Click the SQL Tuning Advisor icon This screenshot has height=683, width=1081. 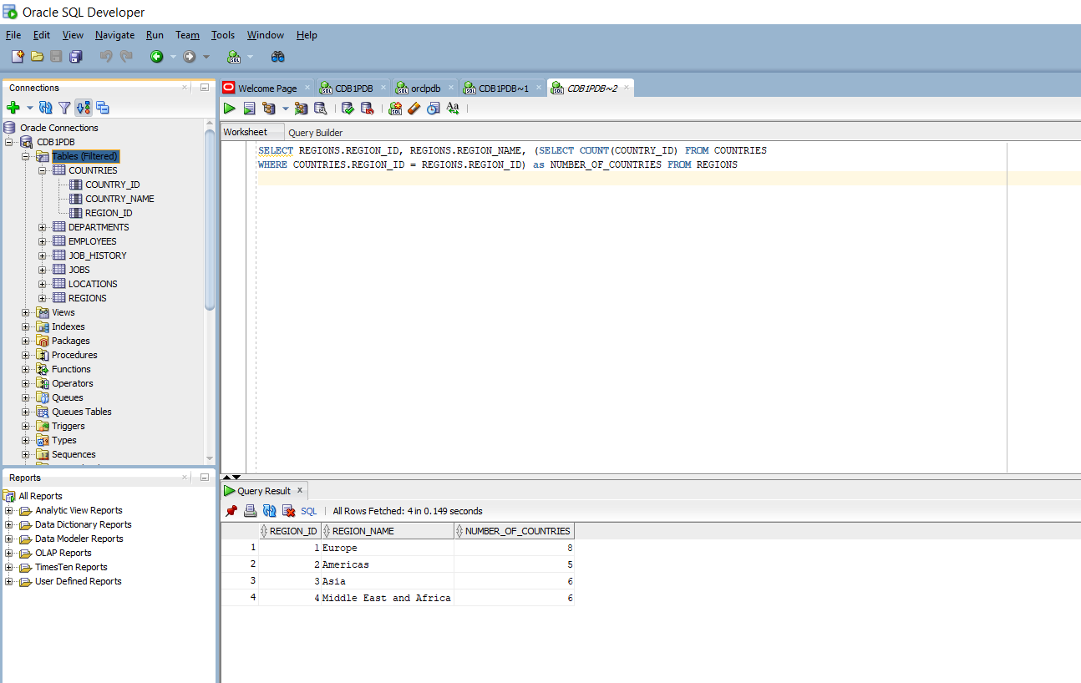pyautogui.click(x=321, y=109)
